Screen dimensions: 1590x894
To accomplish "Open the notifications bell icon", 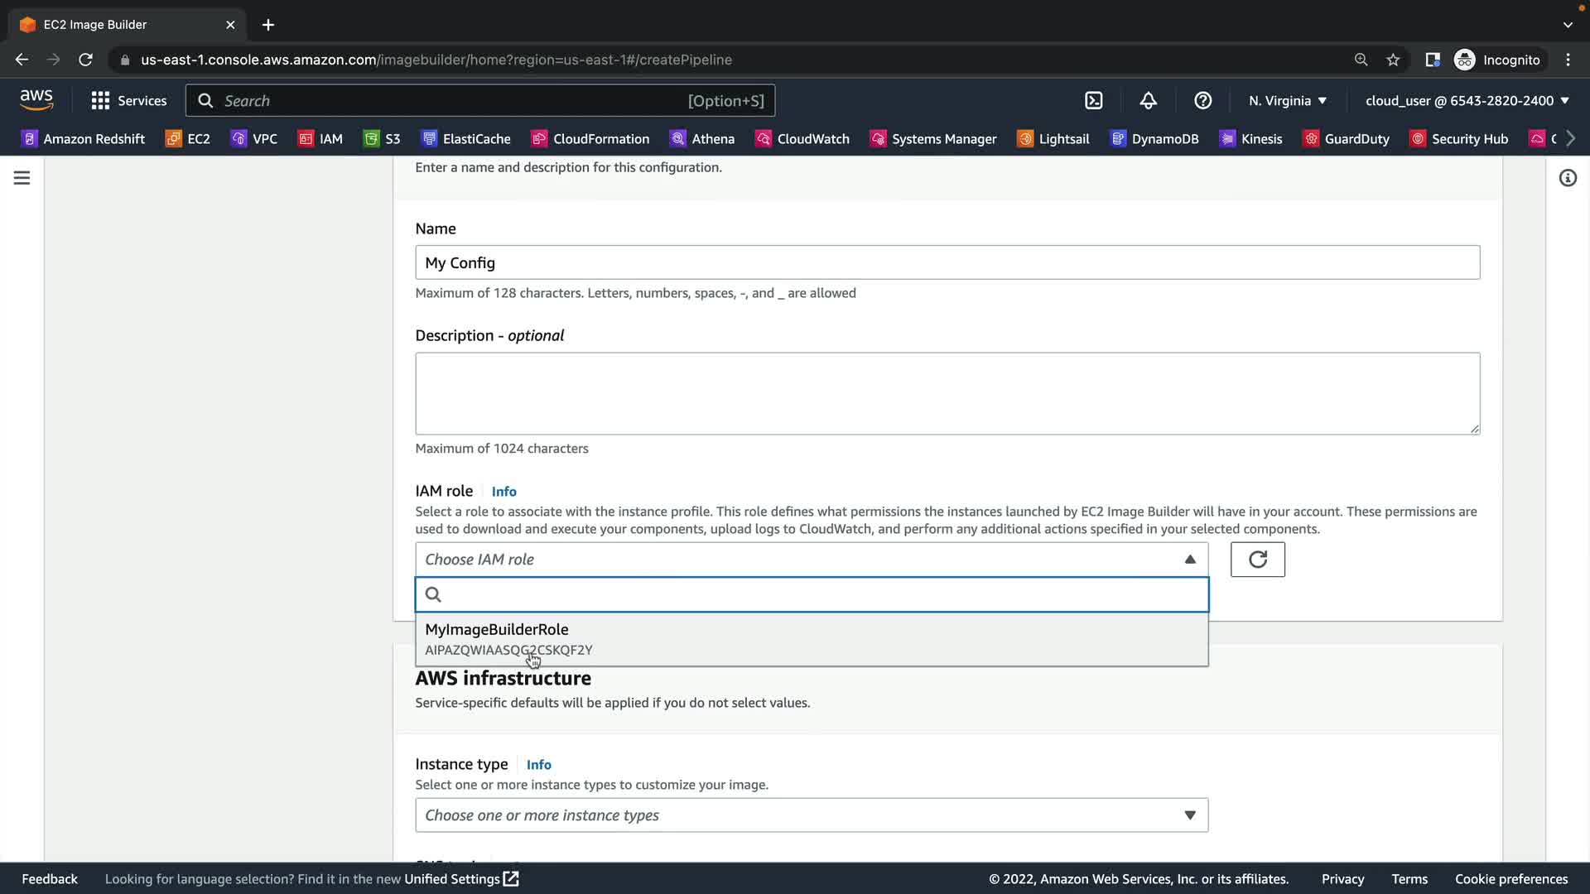I will 1148,101.
